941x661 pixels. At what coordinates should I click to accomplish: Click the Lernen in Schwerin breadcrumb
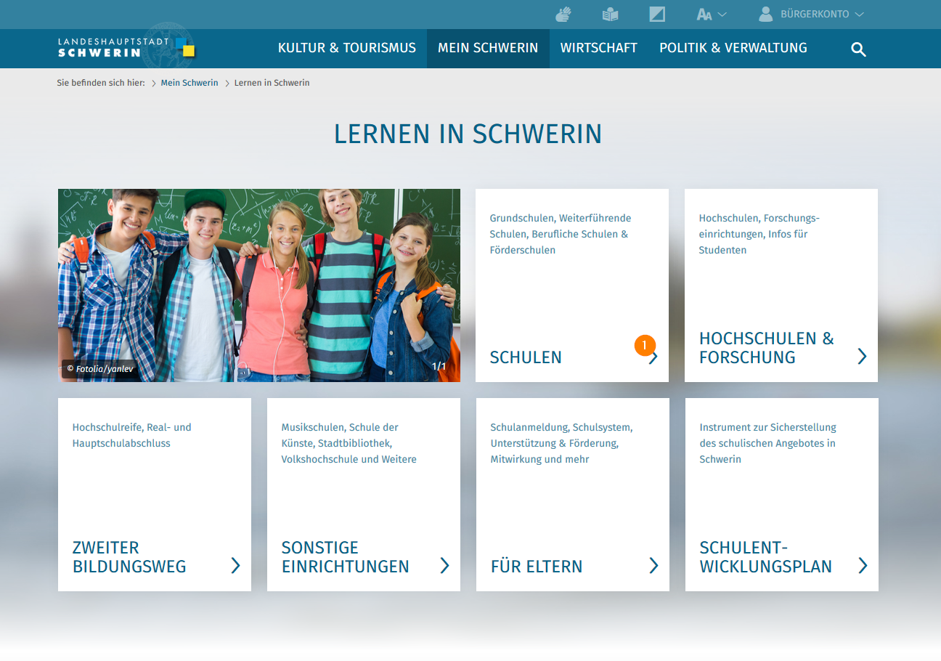click(272, 83)
